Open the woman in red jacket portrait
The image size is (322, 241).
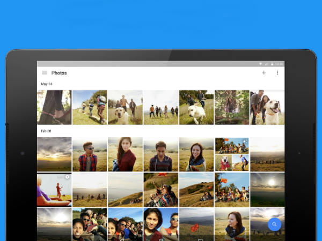tap(125, 154)
